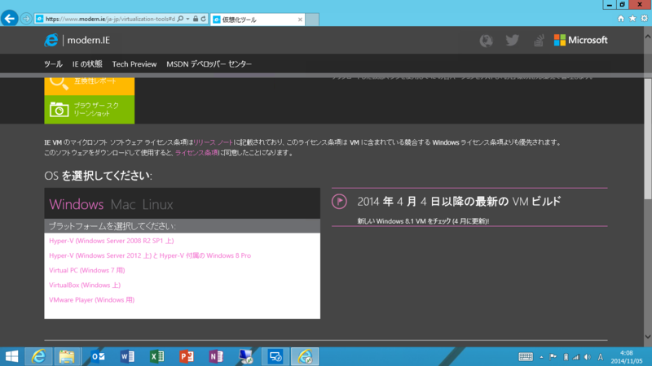Choose Virtual PC (Windows 7 用)
Viewport: 652px width, 366px height.
(x=87, y=270)
